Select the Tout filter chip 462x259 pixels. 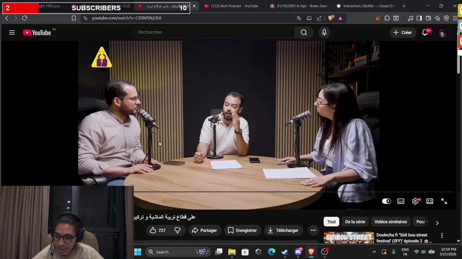(x=331, y=222)
